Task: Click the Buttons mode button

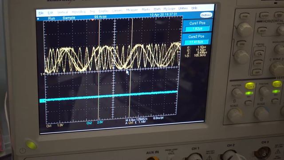Action: coord(206,15)
